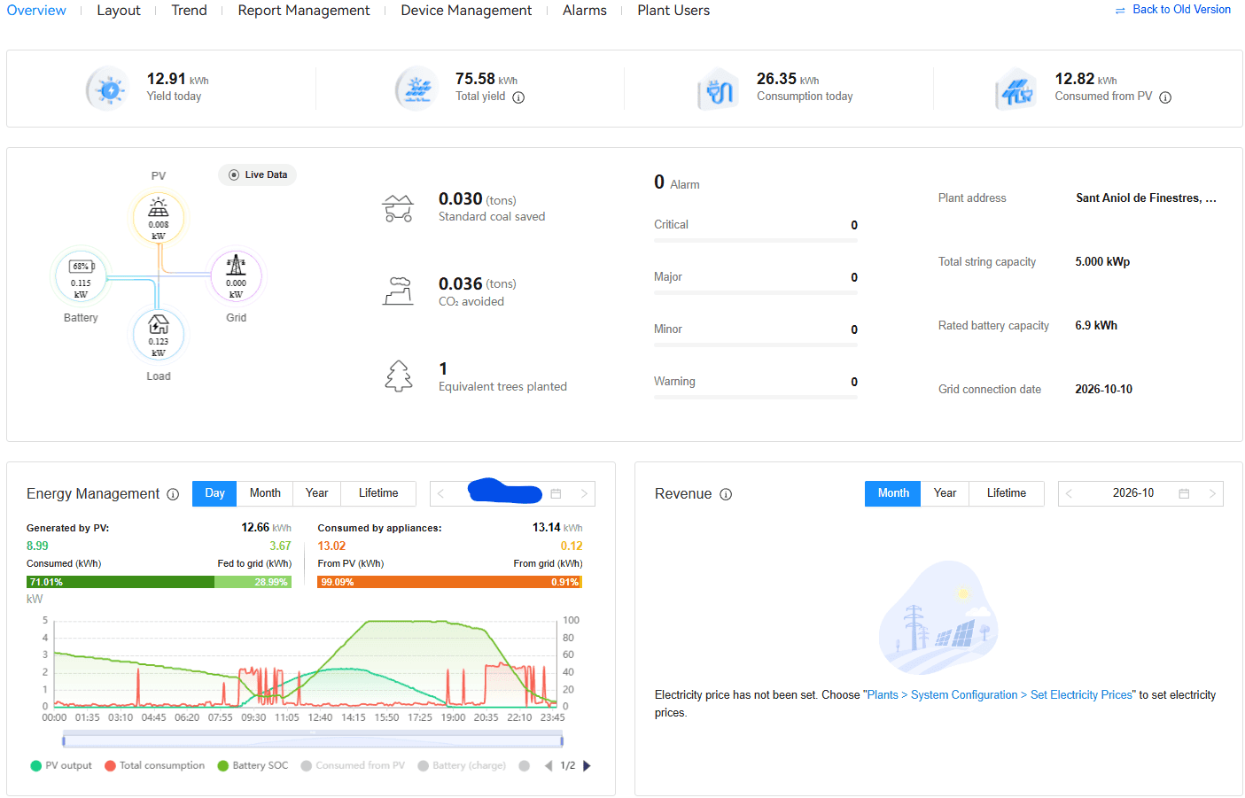The height and width of the screenshot is (798, 1245).
Task: Open the Energy Management calendar icon
Action: [556, 493]
